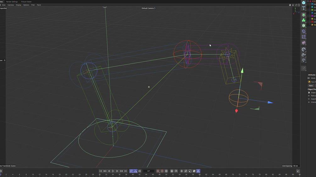Toggle point level animation recording

(198, 171)
